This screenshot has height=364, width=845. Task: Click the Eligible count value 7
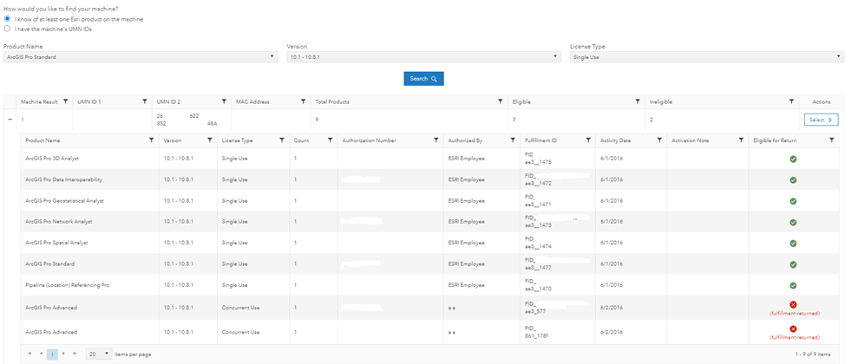[514, 120]
